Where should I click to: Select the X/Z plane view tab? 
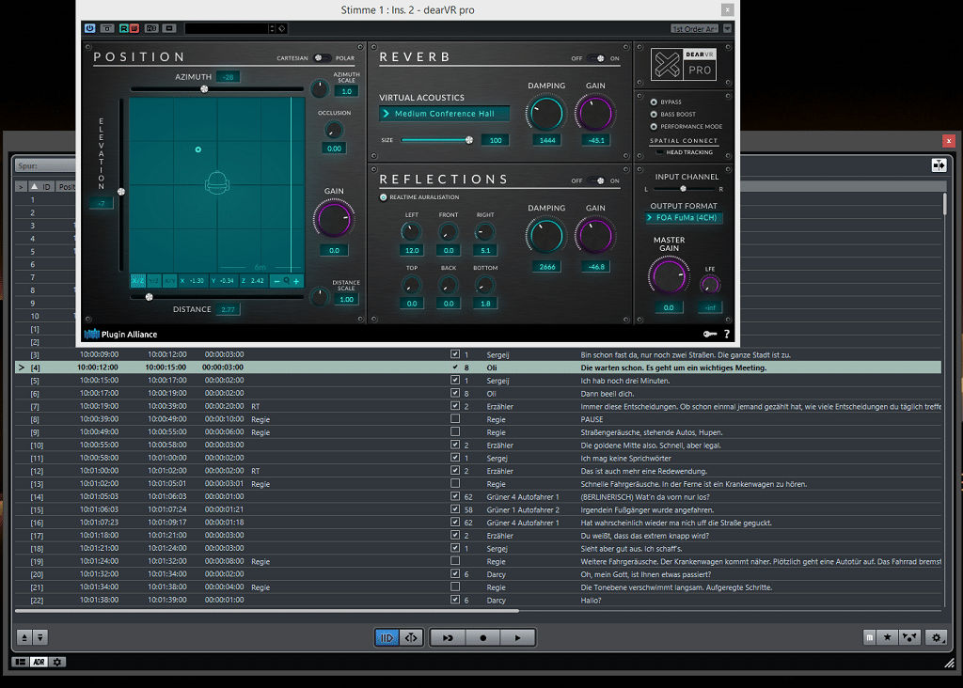[137, 281]
